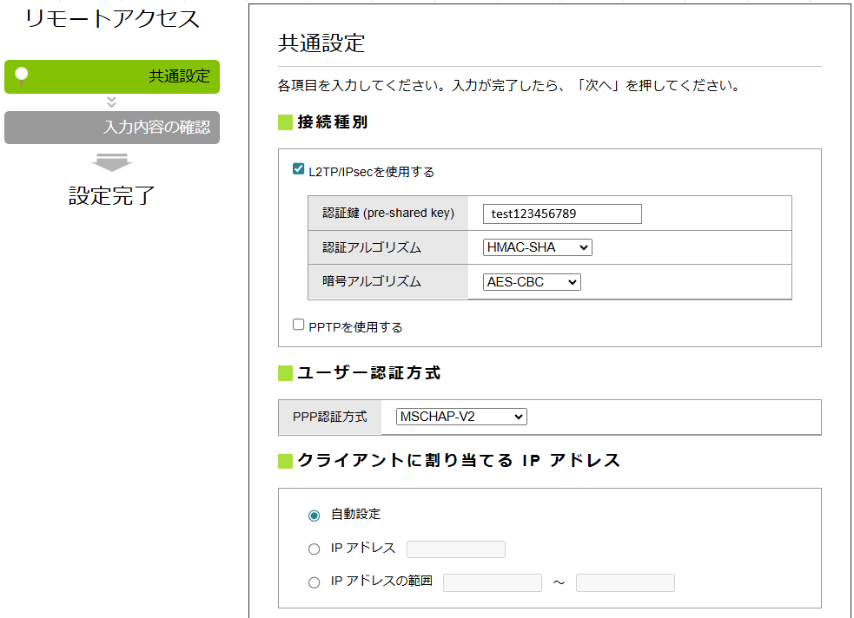Click the double chevron below the 共通設定 step
Image resolution: width=854 pixels, height=618 pixels.
tap(111, 102)
